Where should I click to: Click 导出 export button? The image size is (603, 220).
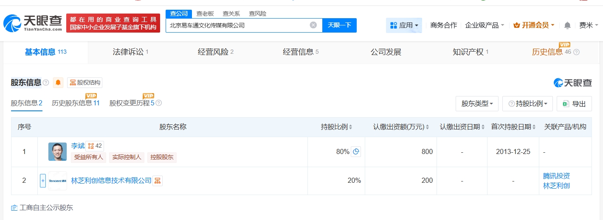click(574, 104)
